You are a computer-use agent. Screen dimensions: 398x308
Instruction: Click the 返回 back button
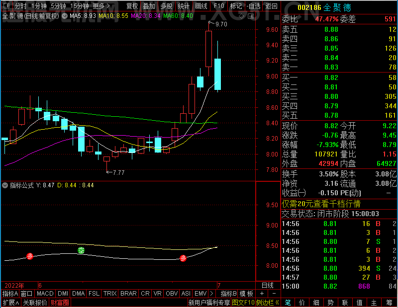pyautogui.click(x=271, y=6)
